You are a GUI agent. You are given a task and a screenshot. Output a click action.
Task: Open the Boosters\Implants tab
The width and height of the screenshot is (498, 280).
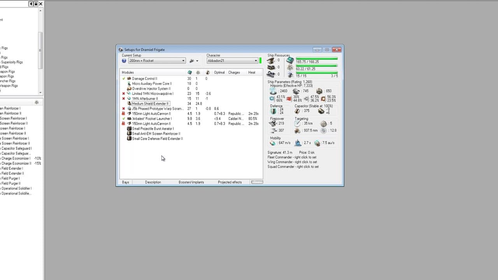tap(191, 182)
